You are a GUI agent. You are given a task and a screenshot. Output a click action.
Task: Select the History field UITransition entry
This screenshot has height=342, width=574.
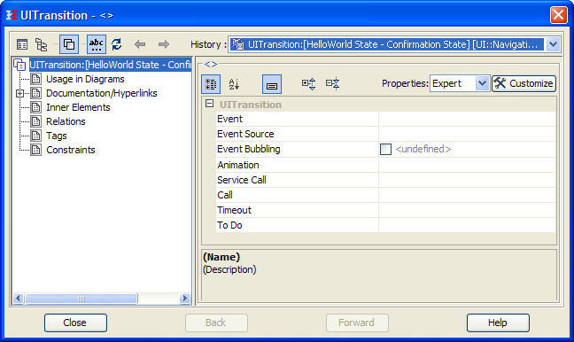[x=387, y=44]
